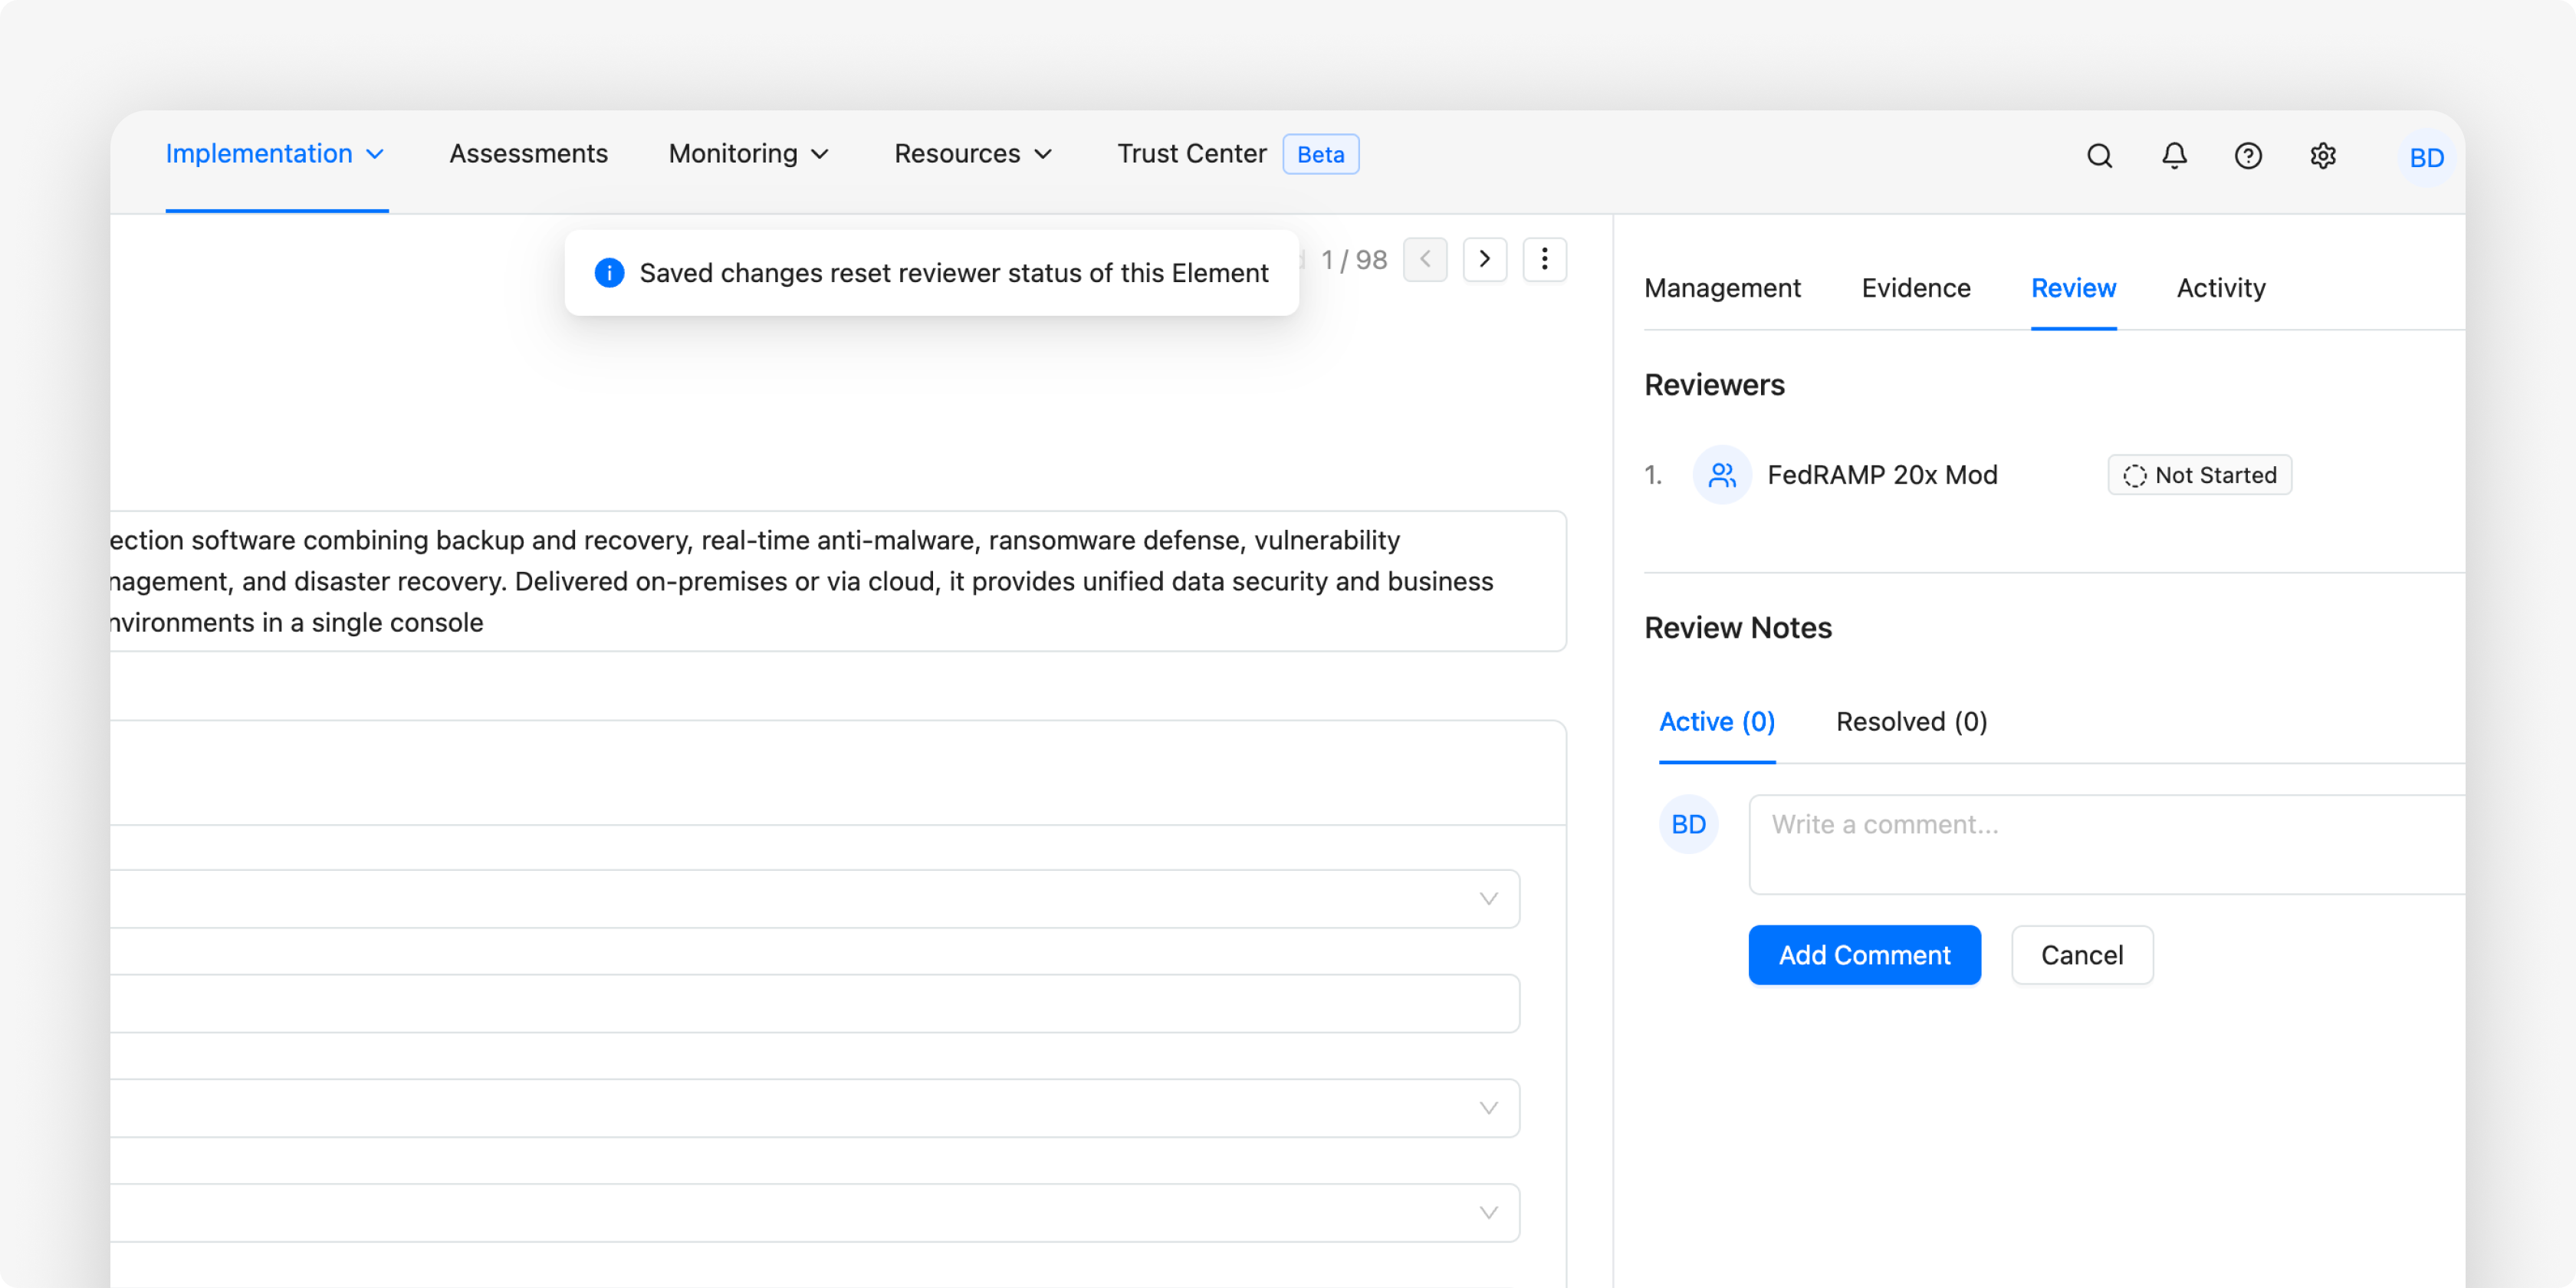Open the search icon in top bar

tap(2099, 156)
